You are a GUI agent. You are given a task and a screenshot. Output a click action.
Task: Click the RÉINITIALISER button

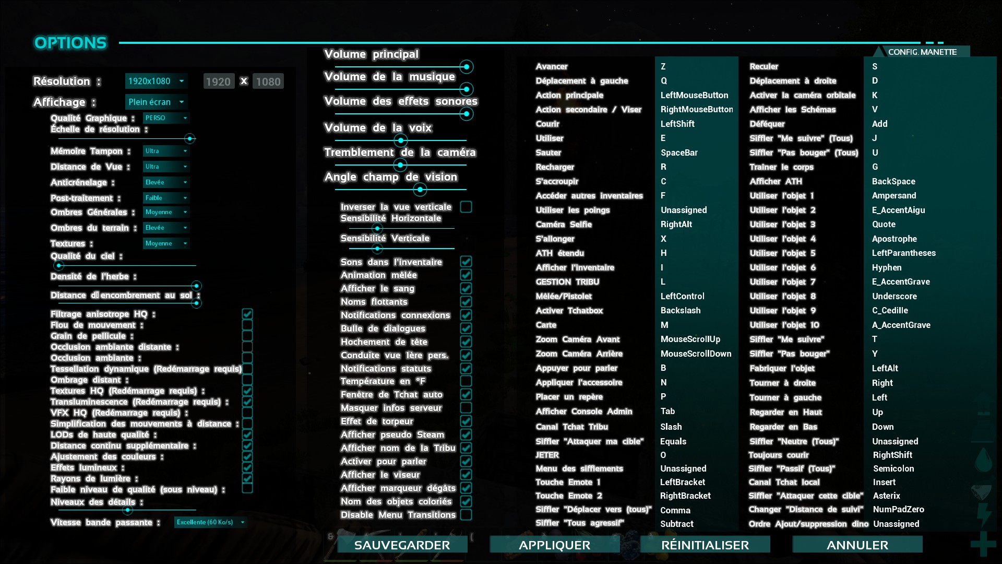tap(705, 545)
